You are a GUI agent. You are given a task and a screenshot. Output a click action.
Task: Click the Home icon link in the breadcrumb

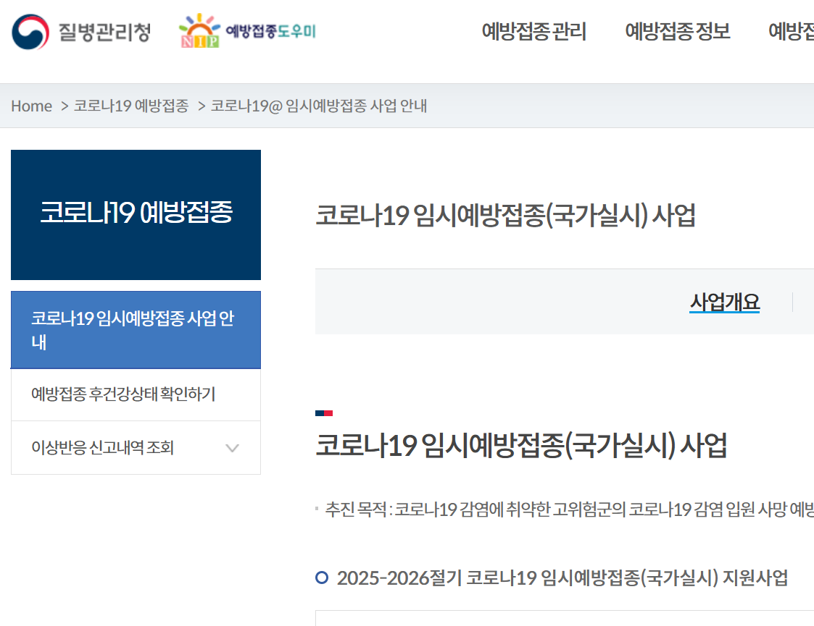(x=31, y=106)
